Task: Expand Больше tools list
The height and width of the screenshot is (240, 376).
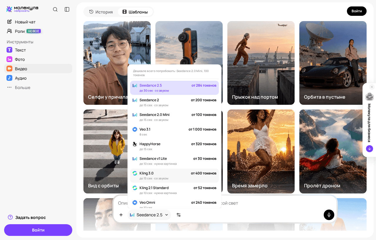Action: (x=38, y=88)
